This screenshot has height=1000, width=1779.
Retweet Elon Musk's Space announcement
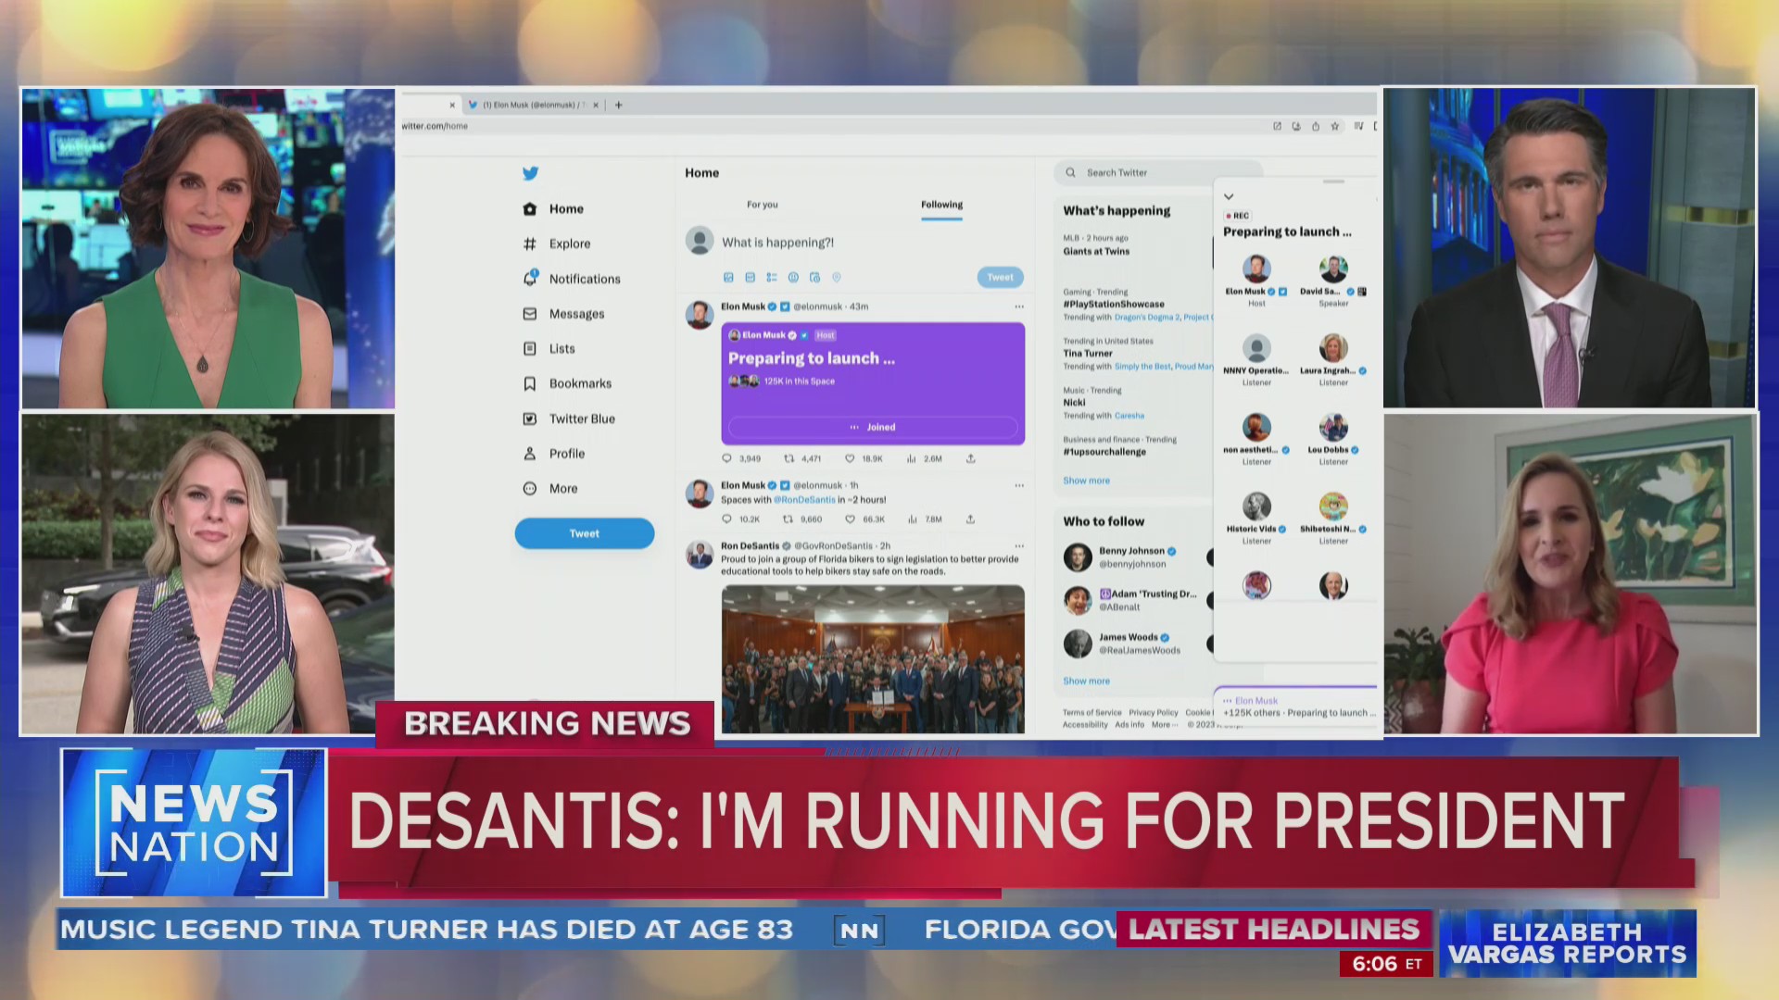(788, 457)
